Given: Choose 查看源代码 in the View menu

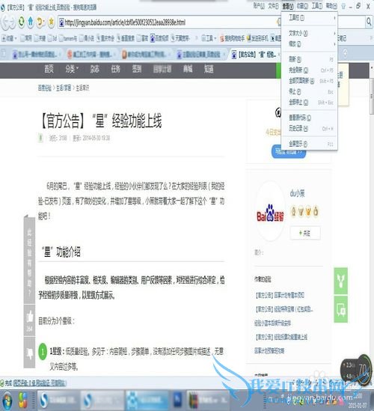Looking at the screenshot, I should (310, 118).
